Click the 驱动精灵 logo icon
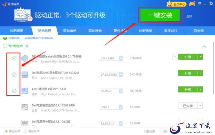The image size is (215, 135). point(4,4)
